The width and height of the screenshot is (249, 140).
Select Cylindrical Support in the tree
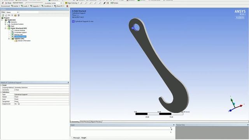pyautogui.click(x=20, y=37)
